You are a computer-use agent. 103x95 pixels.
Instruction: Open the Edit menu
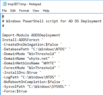point(13,11)
